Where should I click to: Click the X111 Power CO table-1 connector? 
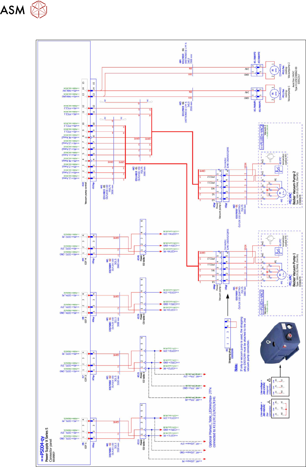coord(143,421)
